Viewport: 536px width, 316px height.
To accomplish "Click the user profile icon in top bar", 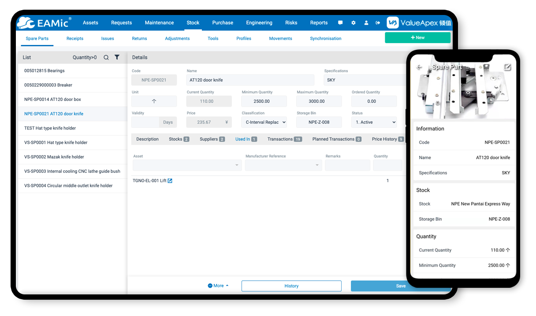I will (366, 22).
